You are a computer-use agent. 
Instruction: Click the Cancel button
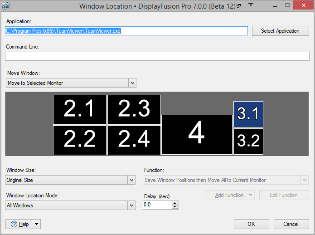[x=291, y=224]
